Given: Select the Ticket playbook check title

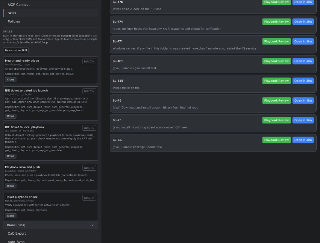Looking at the screenshot, I should click(21, 197).
